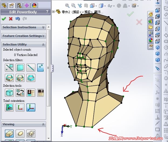
Task: Switch to the Front standard view
Action: (157, 11)
